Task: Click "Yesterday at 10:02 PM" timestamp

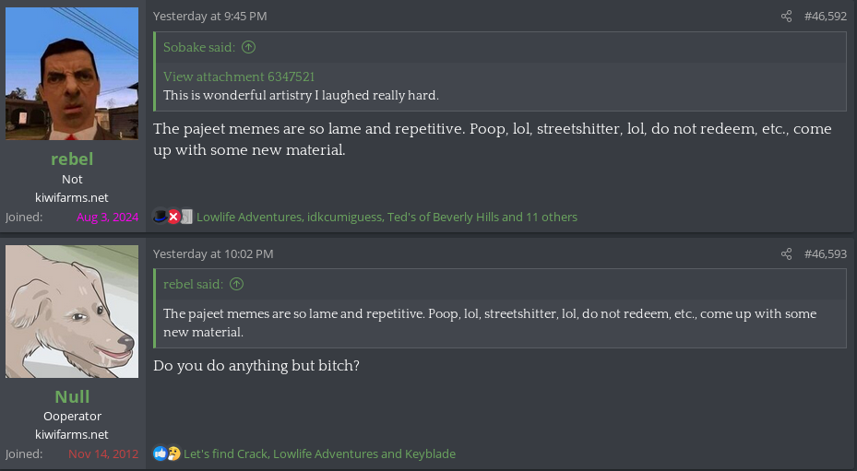Action: point(213,254)
